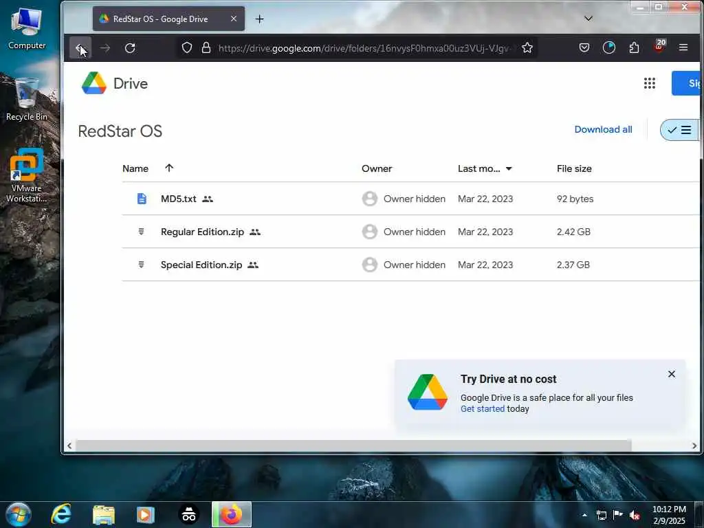This screenshot has height=528, width=704.
Task: Open the tracking protection shield icon
Action: 187,47
